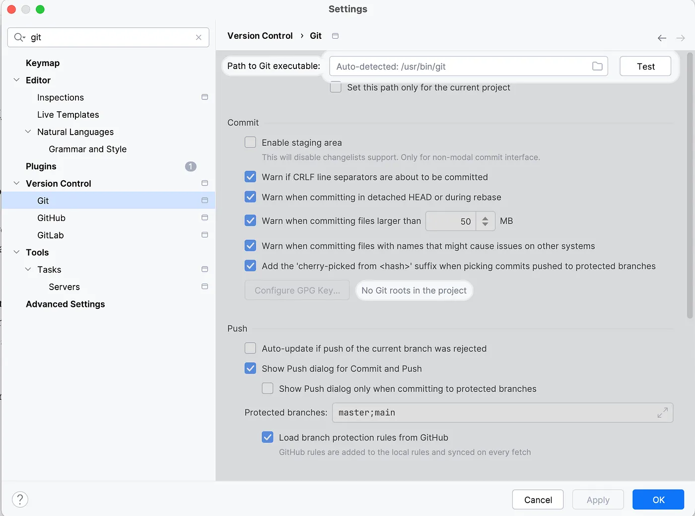This screenshot has height=516, width=695.
Task: Click the magnifier icon in the search field
Action: coord(19,37)
